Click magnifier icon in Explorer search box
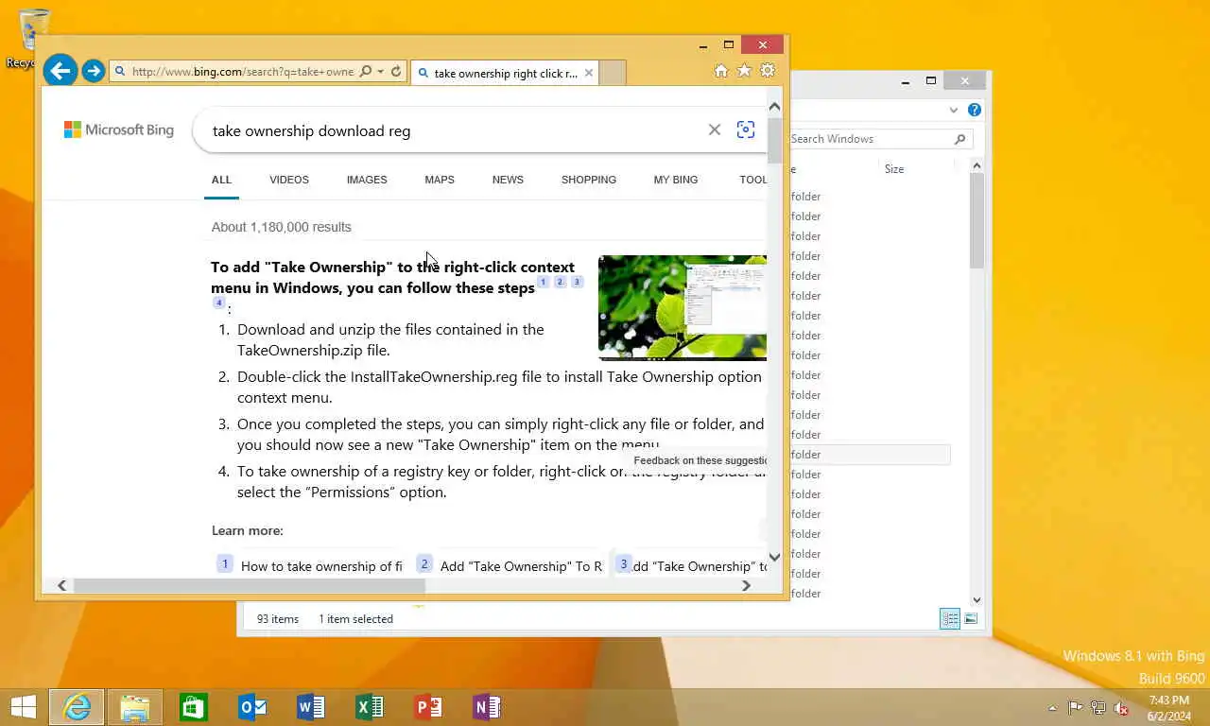The image size is (1210, 726). [x=959, y=139]
